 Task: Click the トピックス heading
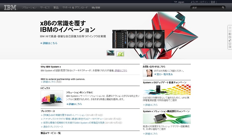tap(46, 88)
